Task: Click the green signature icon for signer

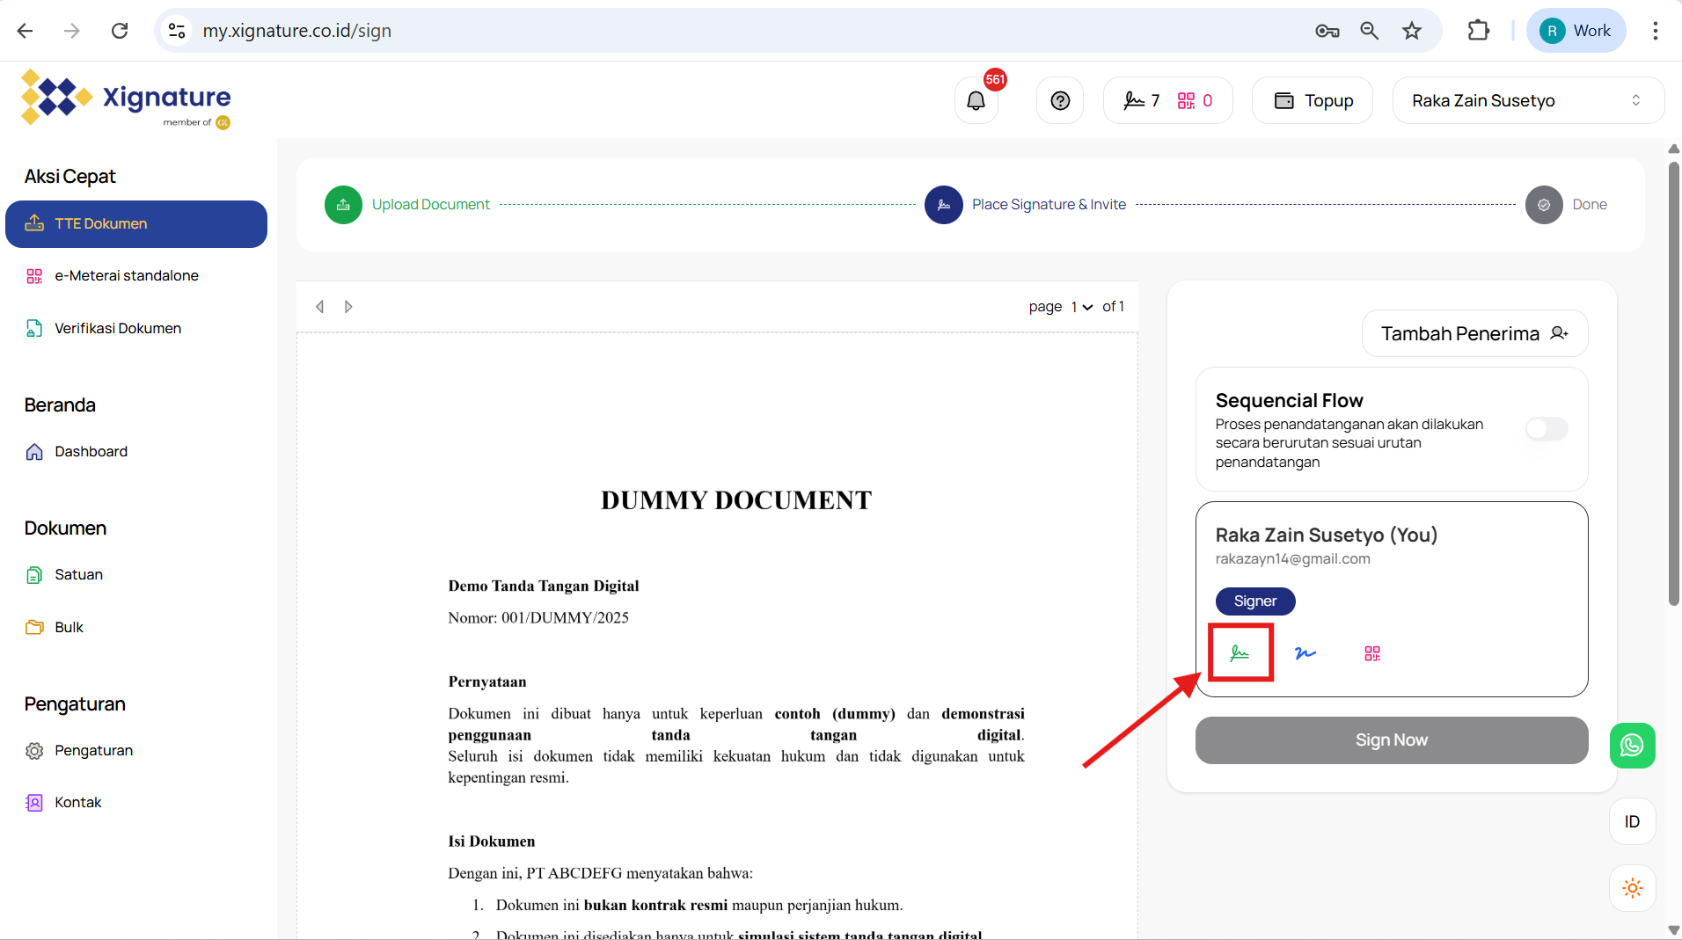Action: (x=1240, y=652)
